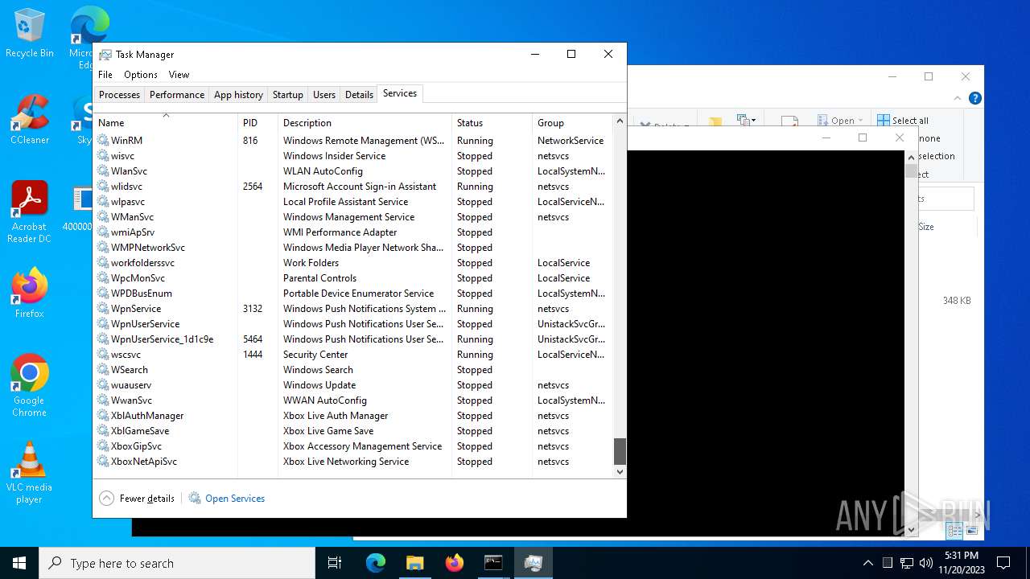
Task: Click the gear icon of WinRM service
Action: [x=103, y=141]
